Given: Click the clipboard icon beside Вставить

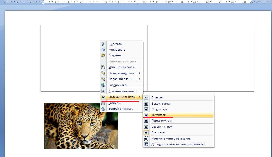Looking at the screenshot, I should 103,55.
